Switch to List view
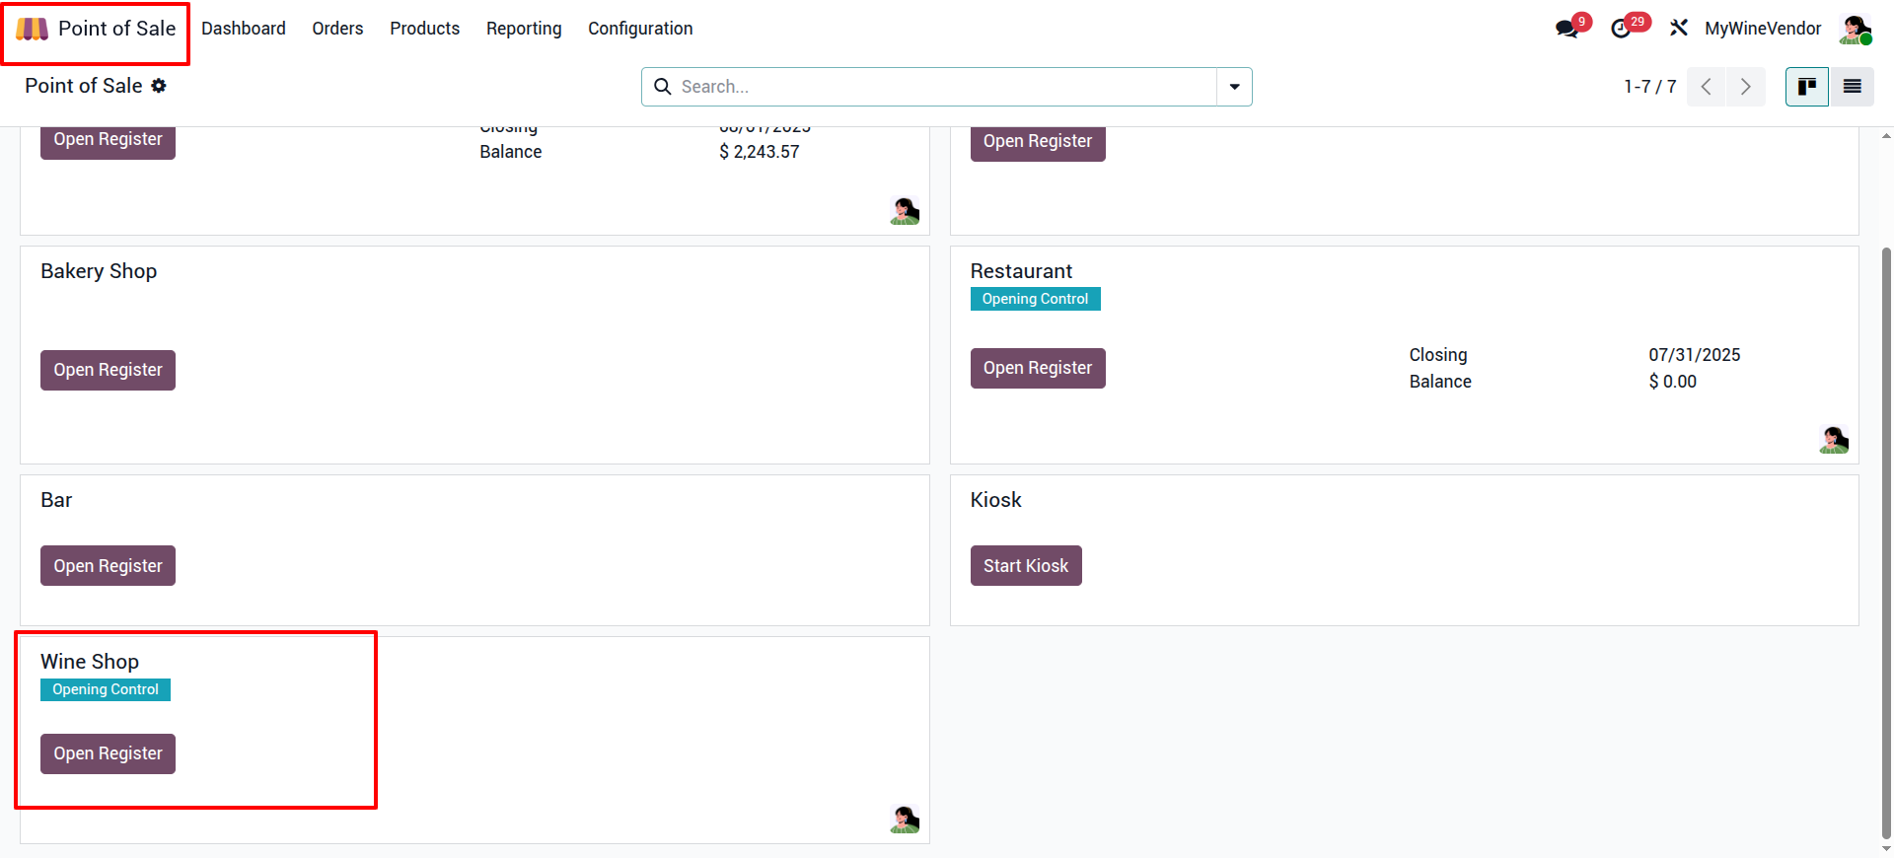The height and width of the screenshot is (858, 1894). [x=1853, y=87]
